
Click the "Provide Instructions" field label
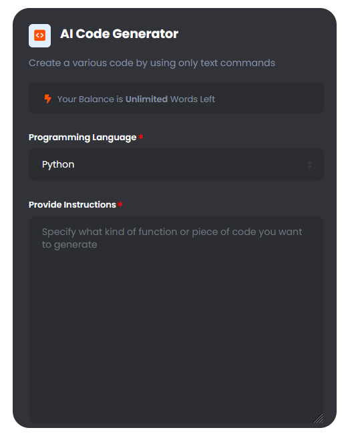[x=72, y=205]
